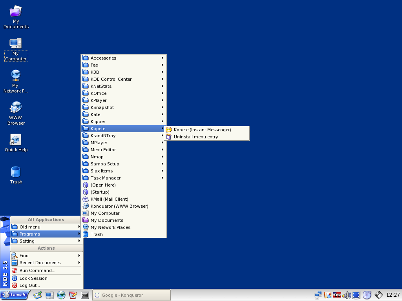Open the Trash icon on the desktop

point(16,175)
